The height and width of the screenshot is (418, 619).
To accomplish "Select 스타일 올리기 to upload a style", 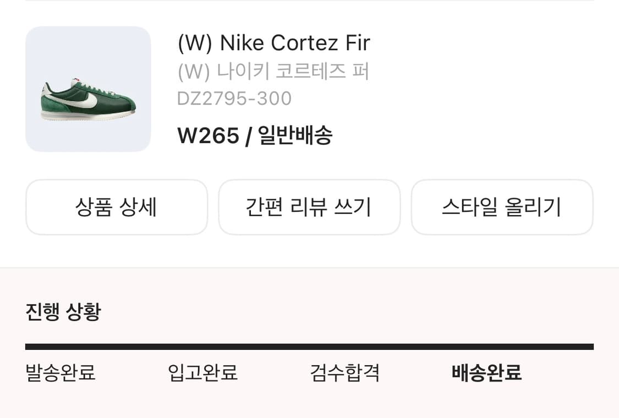I will pos(502,207).
